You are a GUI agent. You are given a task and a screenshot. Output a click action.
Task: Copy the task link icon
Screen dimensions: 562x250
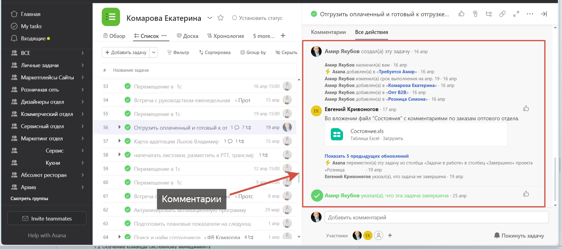[x=503, y=14]
